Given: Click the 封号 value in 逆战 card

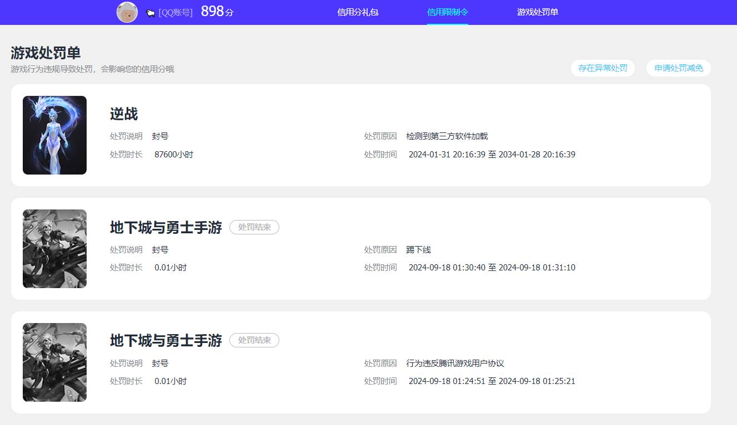Looking at the screenshot, I should point(160,136).
